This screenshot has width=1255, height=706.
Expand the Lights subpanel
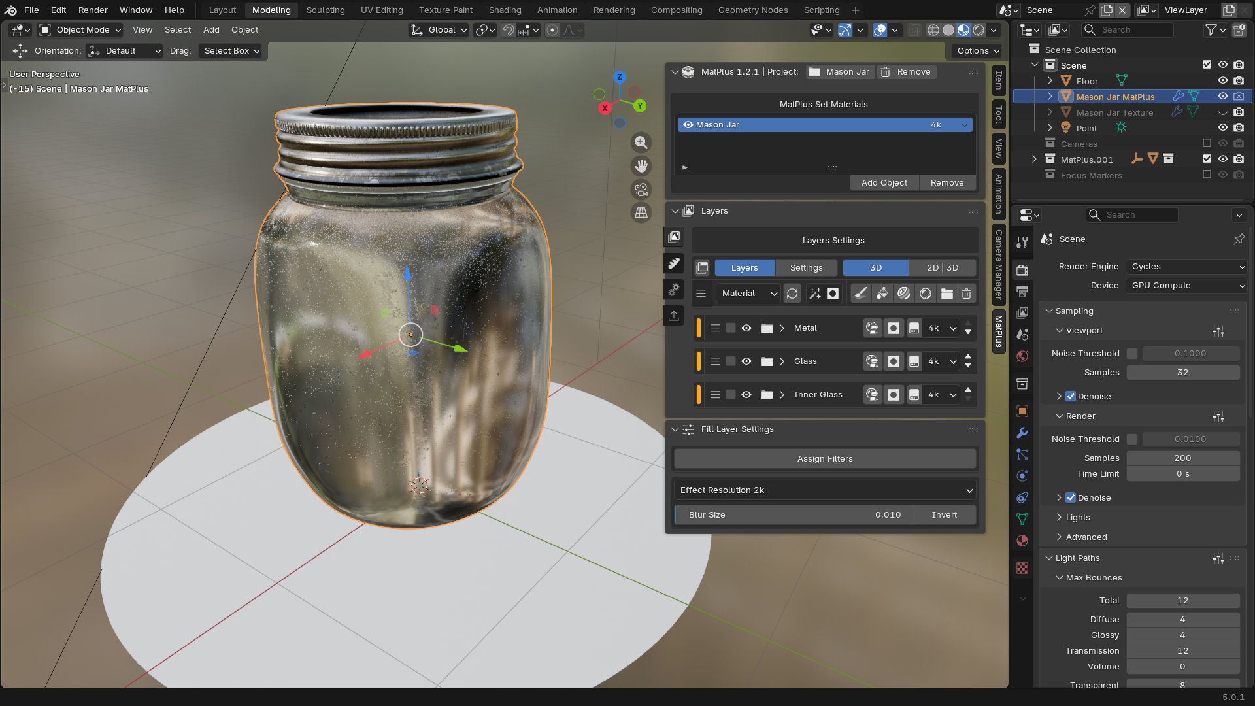pyautogui.click(x=1077, y=517)
